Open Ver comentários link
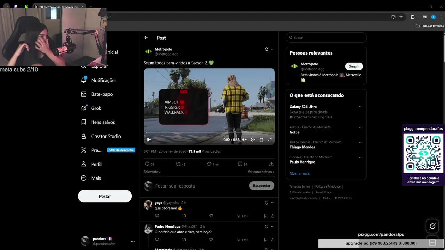Viewport: 445px width, 250px height. 261,172
